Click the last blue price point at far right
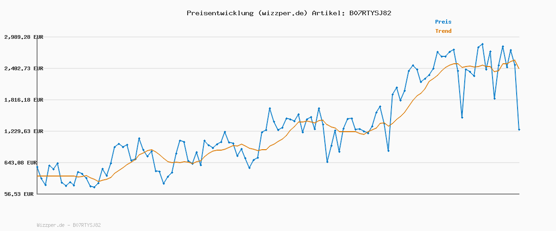 point(519,130)
